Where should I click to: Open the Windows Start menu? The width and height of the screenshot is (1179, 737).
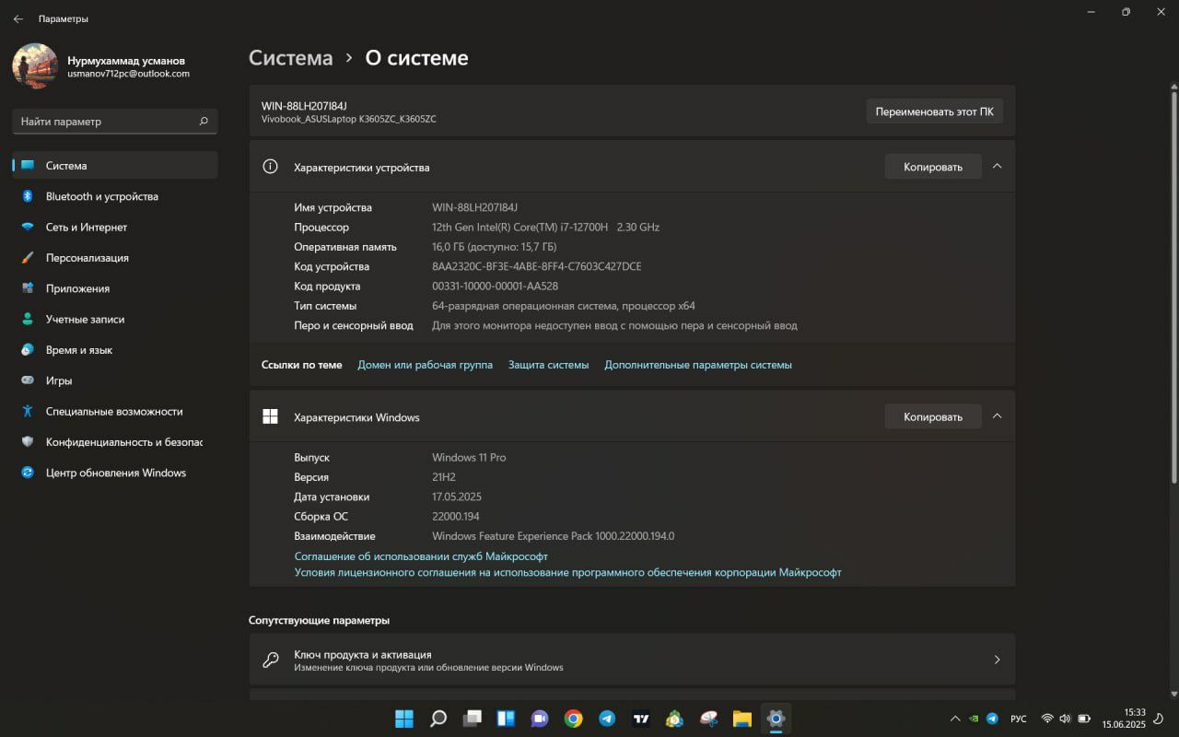pos(404,719)
